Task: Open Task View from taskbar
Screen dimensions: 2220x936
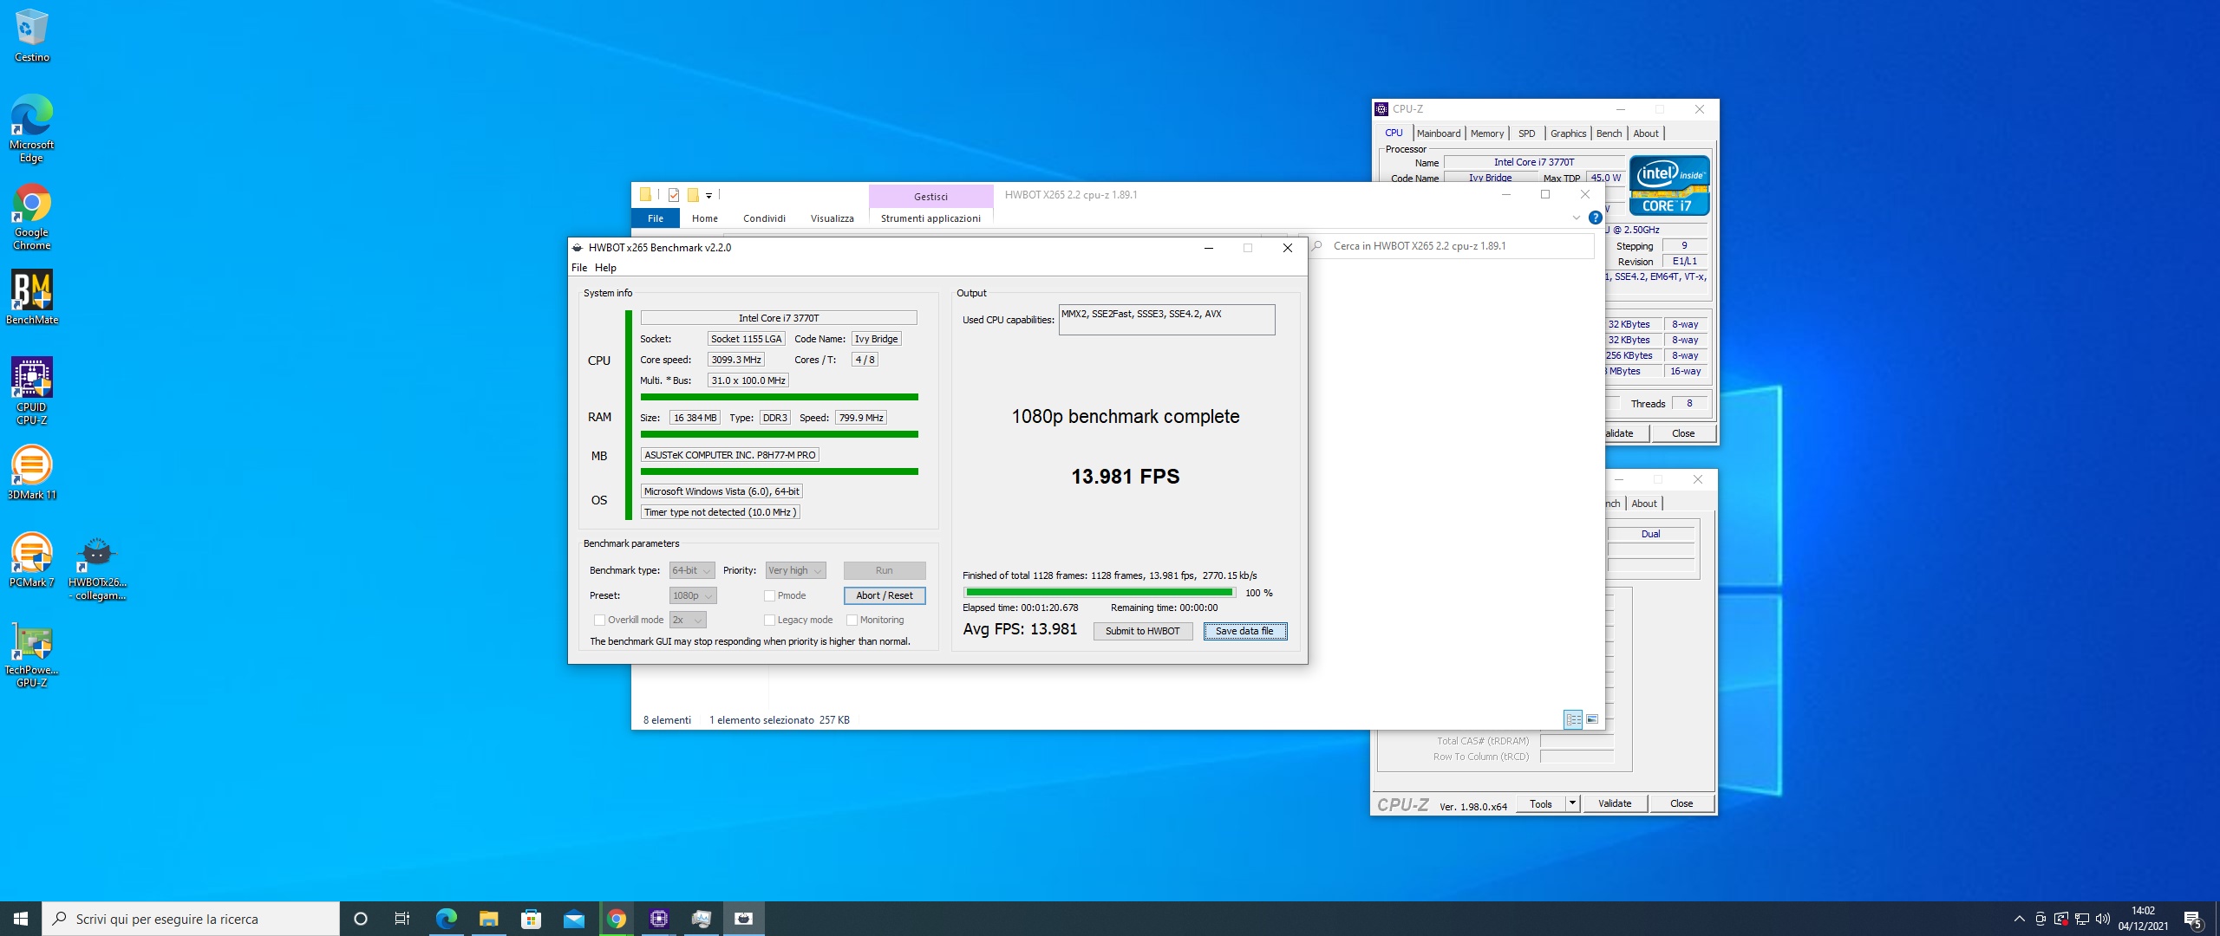Action: (x=402, y=919)
